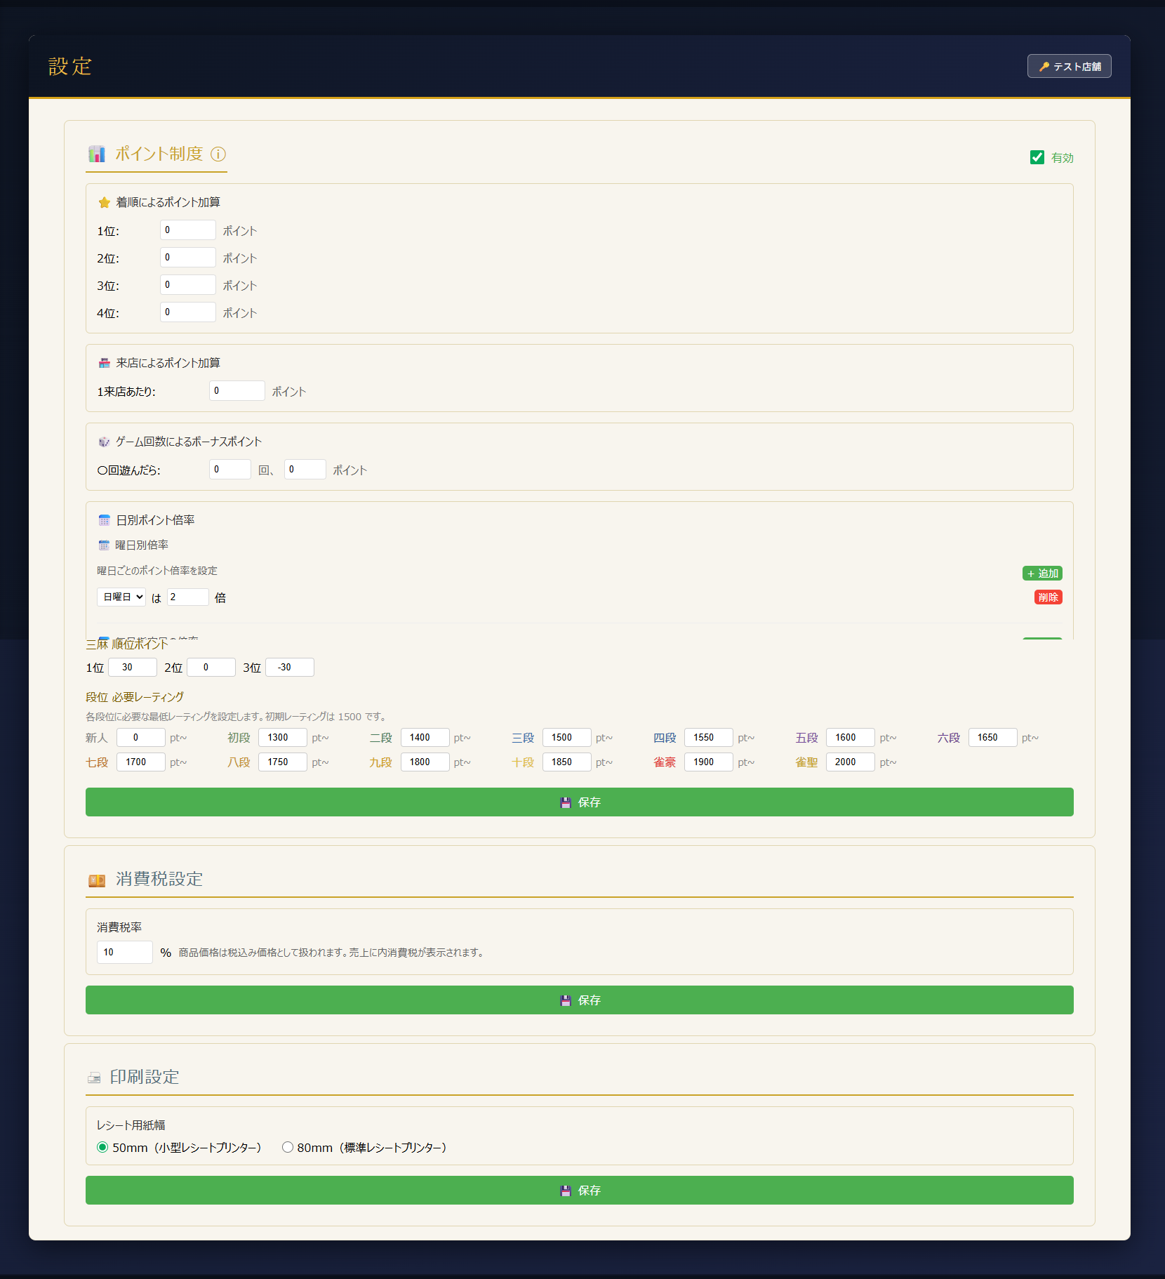Viewport: 1165px width, 1279px height.
Task: Click the calendar icon beside 曜日別倍率
Action: [104, 545]
